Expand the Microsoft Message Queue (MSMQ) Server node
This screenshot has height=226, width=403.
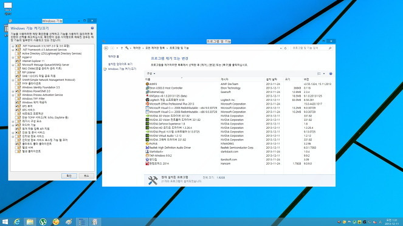coord(13,65)
